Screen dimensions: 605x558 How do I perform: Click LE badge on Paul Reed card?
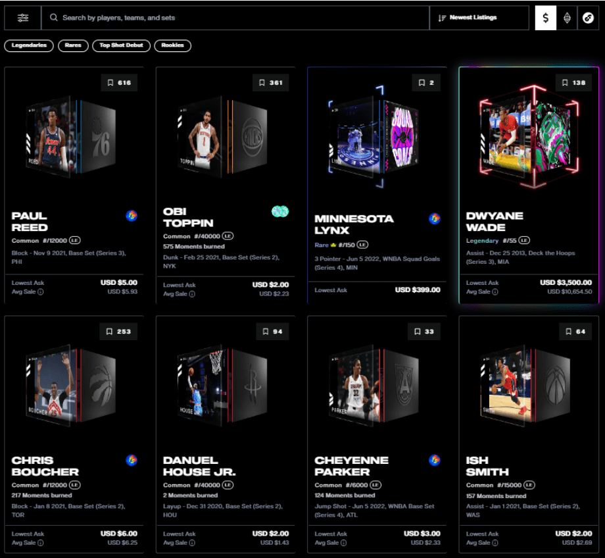(74, 240)
